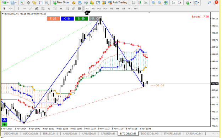Image resolution: width=222 pixels, height=138 pixels.
Task: Open the MetaEditor yellow book icon
Action: click(x=74, y=2)
